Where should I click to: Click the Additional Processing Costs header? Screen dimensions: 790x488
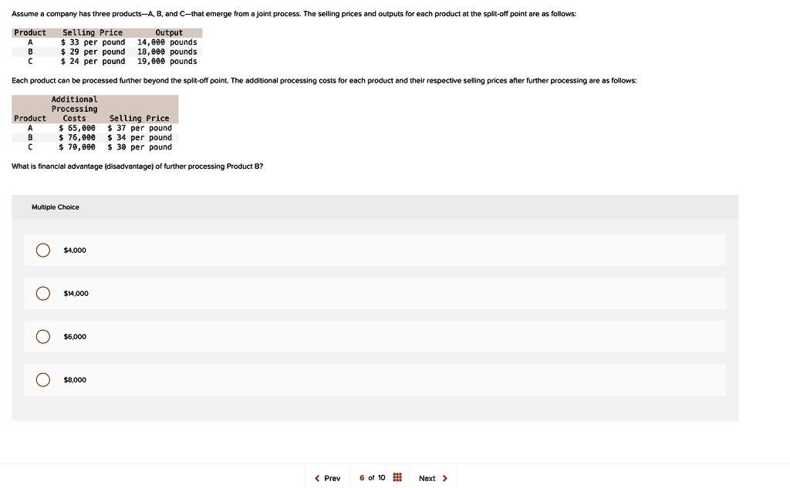click(74, 109)
